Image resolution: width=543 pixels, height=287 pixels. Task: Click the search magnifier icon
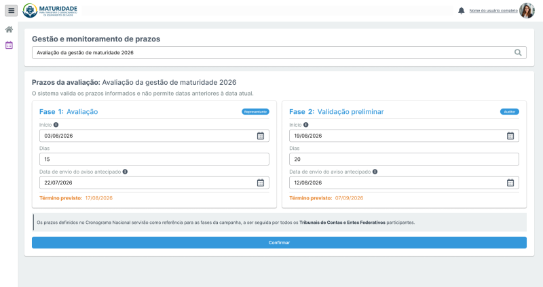[518, 53]
